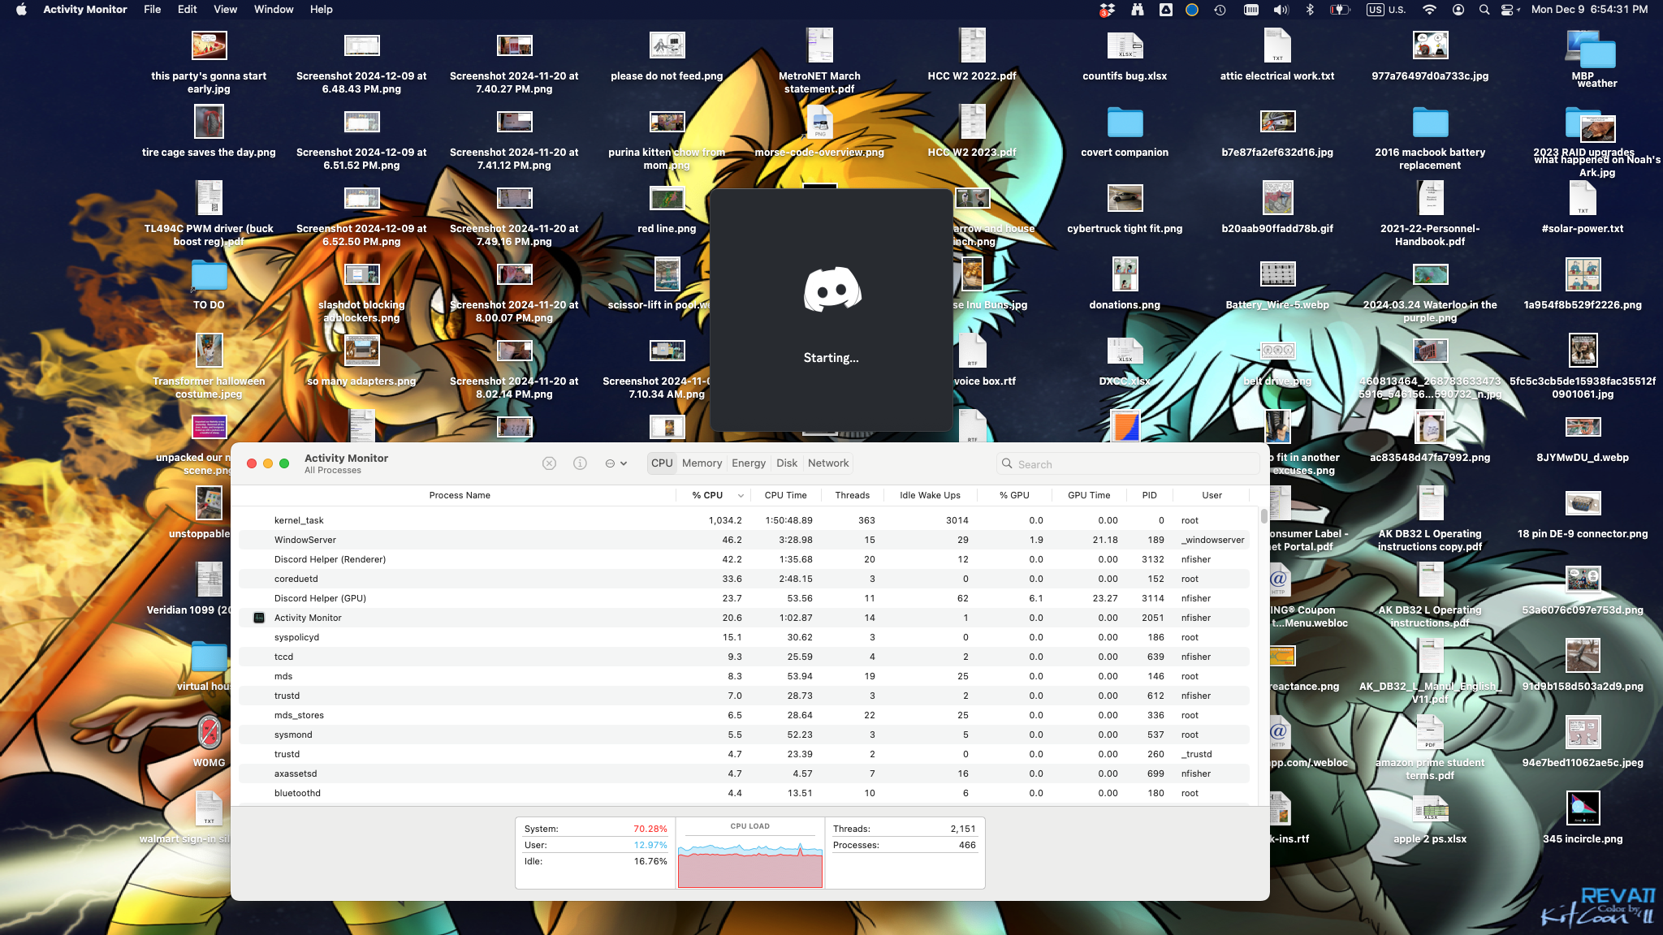Click the Time Machine menu bar icon
The image size is (1663, 935).
[x=1220, y=10]
